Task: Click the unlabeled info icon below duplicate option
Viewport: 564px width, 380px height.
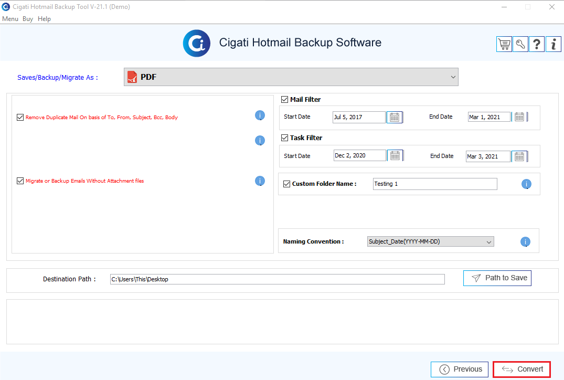Action: 260,140
